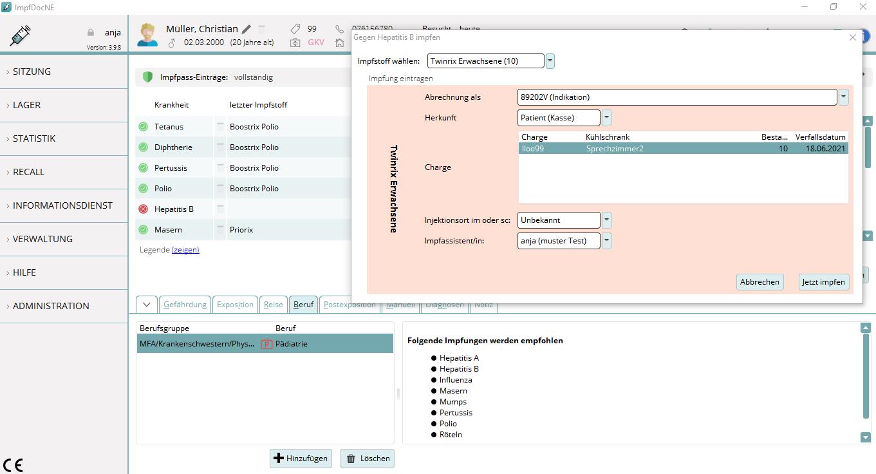
Task: Click the tag icon beside number 99
Action: pyautogui.click(x=295, y=29)
